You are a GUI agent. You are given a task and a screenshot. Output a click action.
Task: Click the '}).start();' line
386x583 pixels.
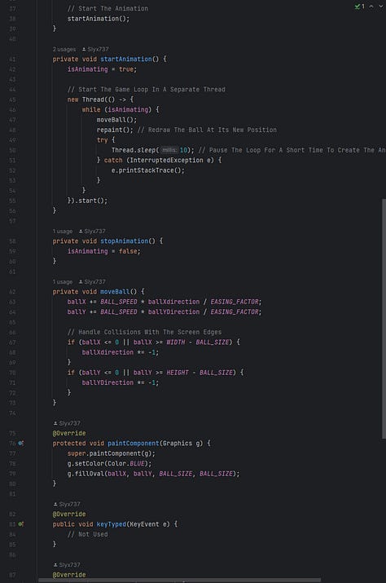tap(87, 201)
